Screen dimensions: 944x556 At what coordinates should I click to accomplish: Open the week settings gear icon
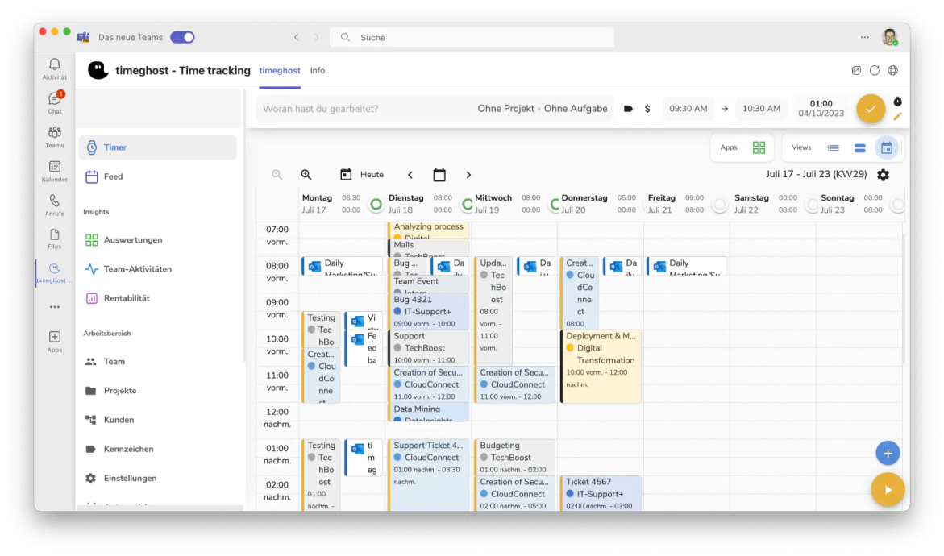coord(883,174)
